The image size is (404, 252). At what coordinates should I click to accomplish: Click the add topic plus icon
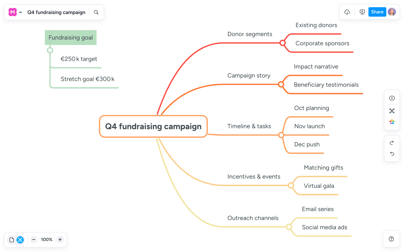coord(392,98)
